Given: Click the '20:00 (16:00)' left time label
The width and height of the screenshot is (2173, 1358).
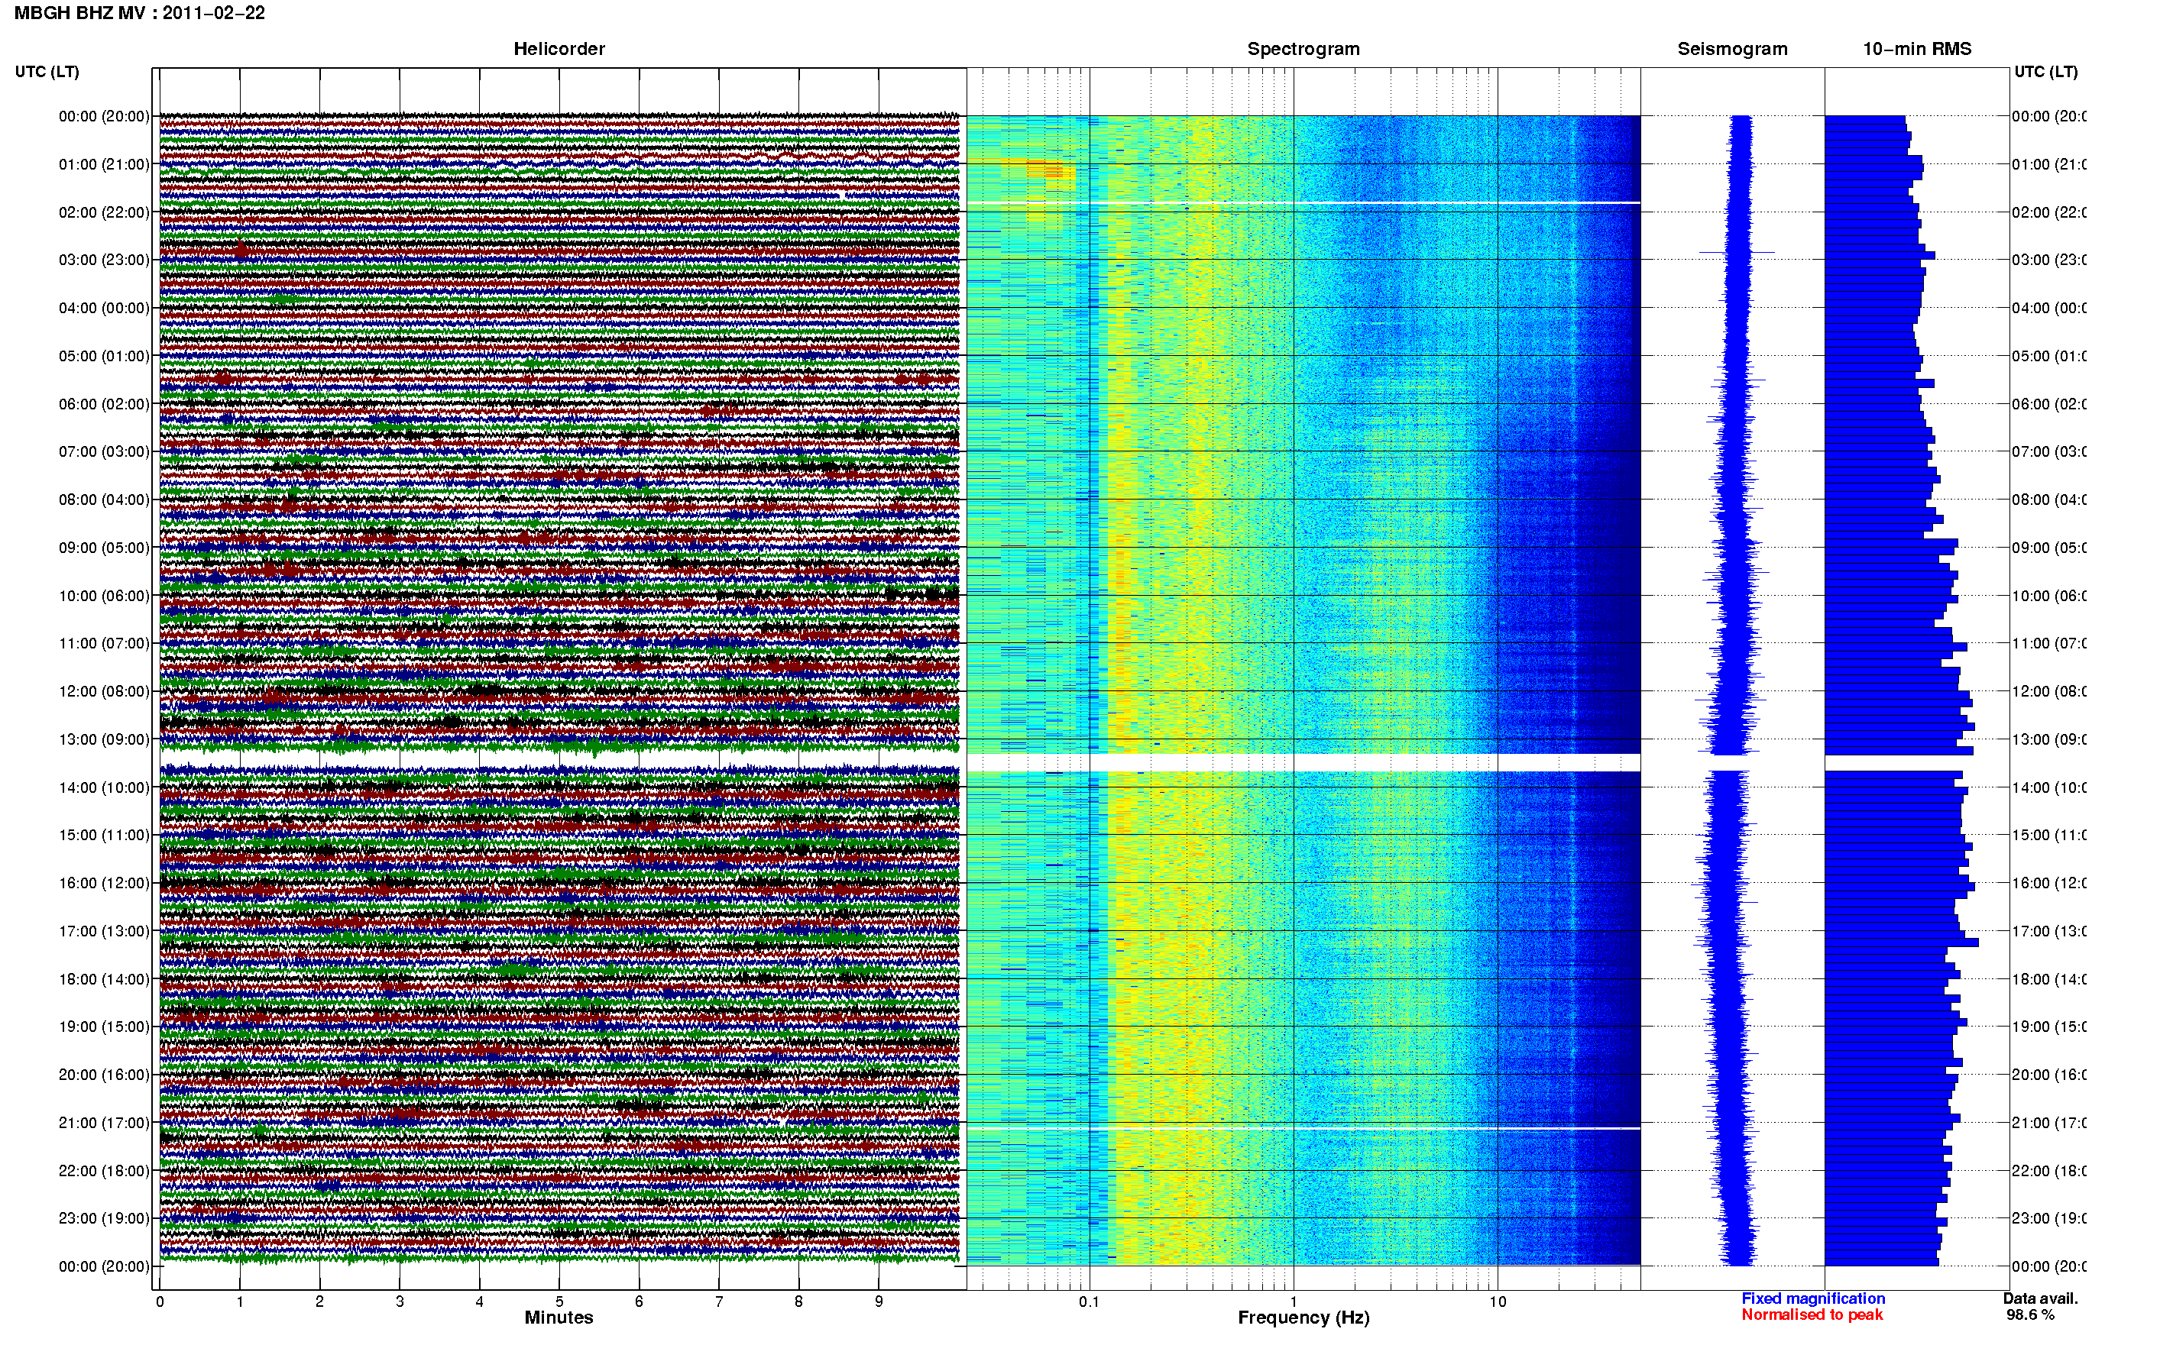Looking at the screenshot, I should pos(104,1075).
